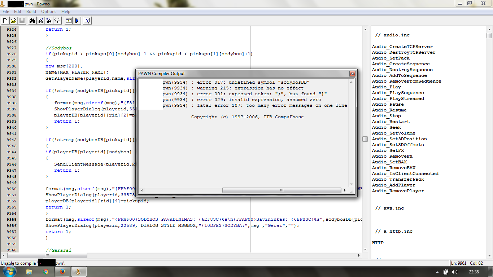Open the Options menu
Screen dimensions: 493x277
[x=49, y=12]
